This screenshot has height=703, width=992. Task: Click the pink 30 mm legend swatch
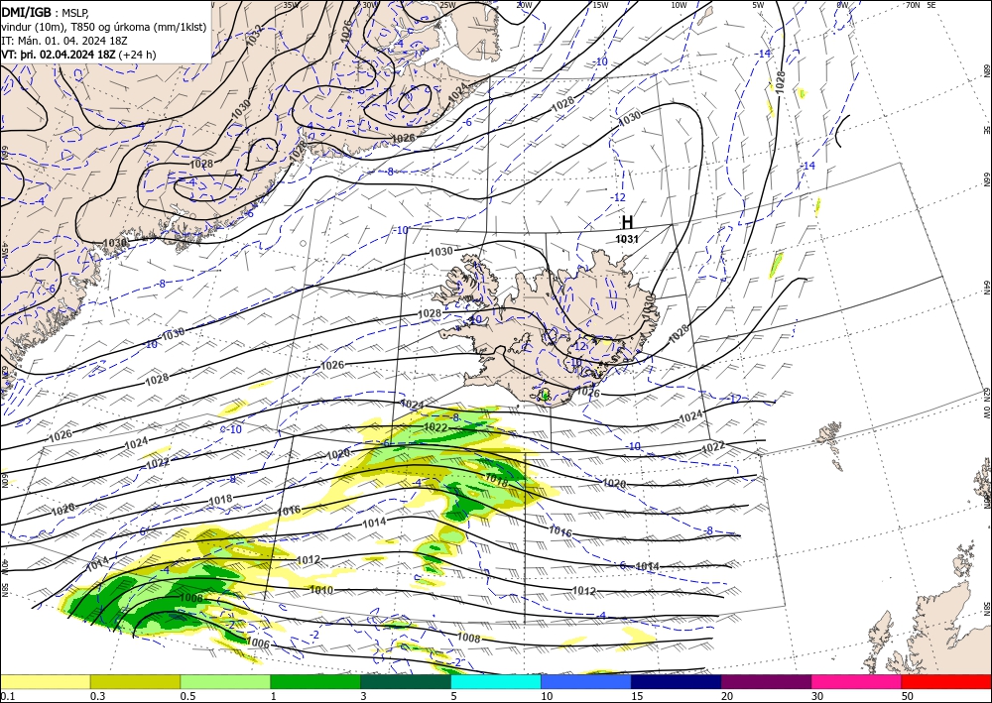point(857,681)
